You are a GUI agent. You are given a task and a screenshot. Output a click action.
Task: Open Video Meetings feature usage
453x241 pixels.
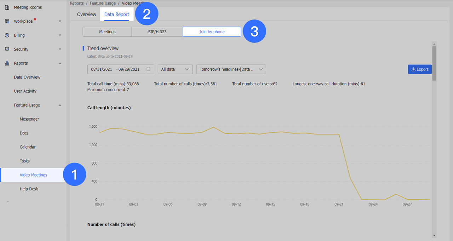pyautogui.click(x=33, y=175)
